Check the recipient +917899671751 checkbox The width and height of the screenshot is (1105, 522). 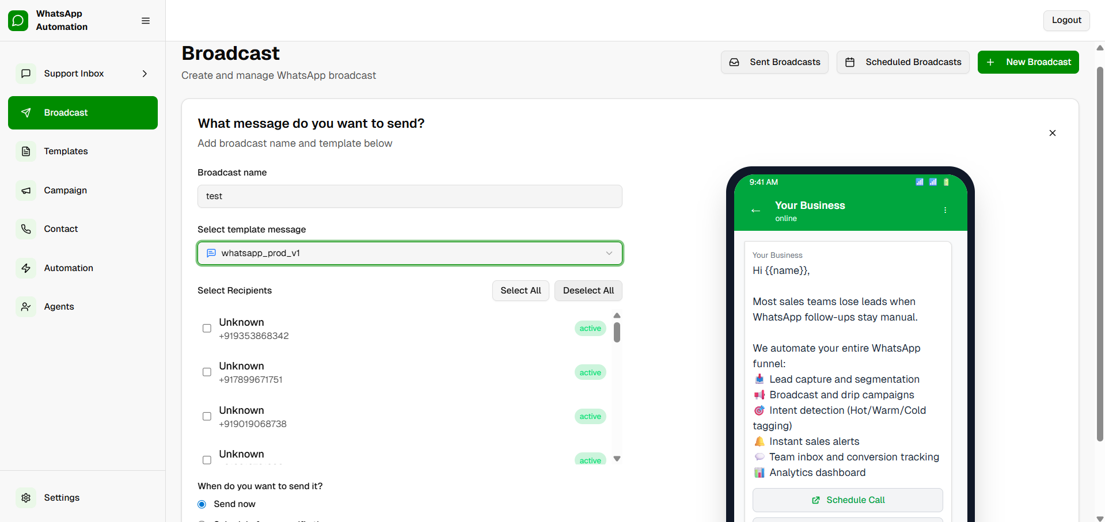click(x=207, y=372)
